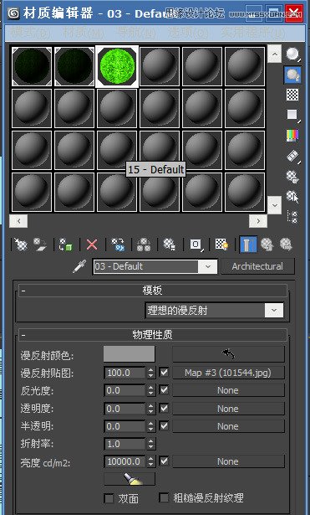Open the 03 - Default material name dropdown
This screenshot has height=515, width=310.
click(208, 266)
